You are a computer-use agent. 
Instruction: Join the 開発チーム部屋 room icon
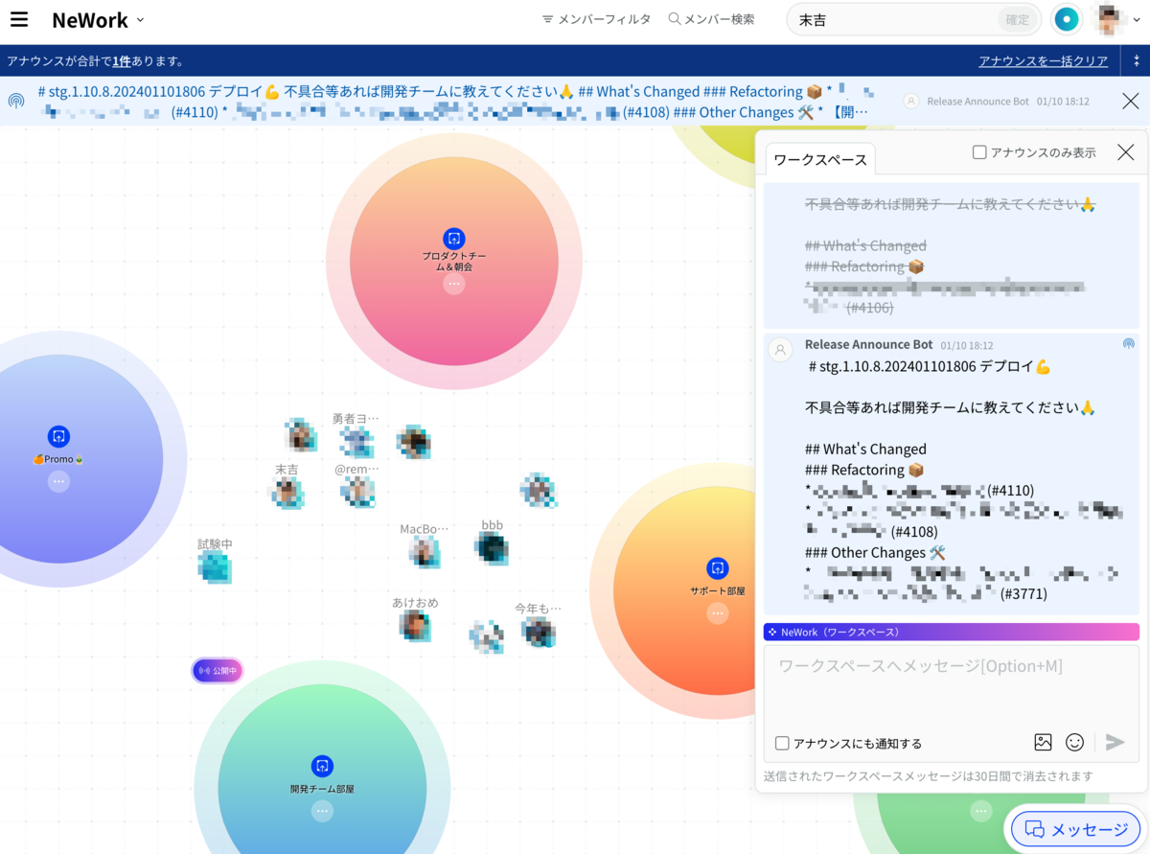pos(322,766)
